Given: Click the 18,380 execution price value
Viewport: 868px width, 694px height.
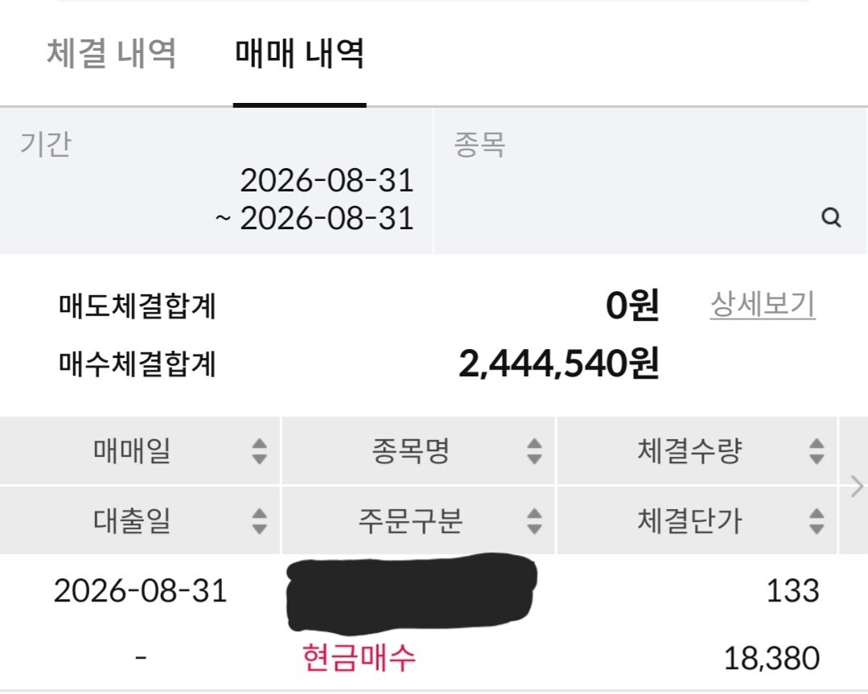Looking at the screenshot, I should pos(771,659).
